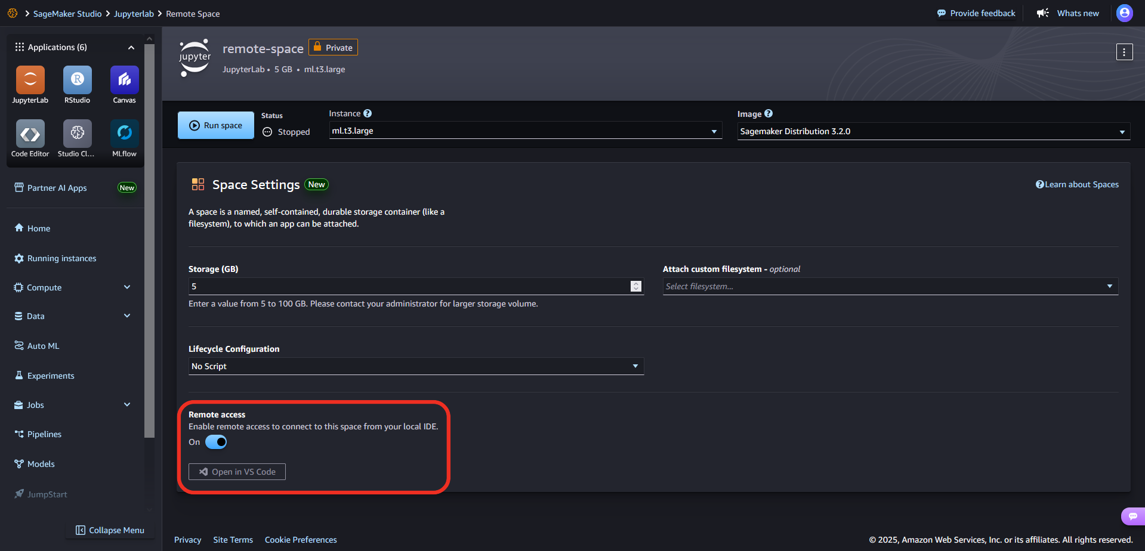Click the Whats new megaphone icon
The image size is (1145, 551).
(1043, 13)
